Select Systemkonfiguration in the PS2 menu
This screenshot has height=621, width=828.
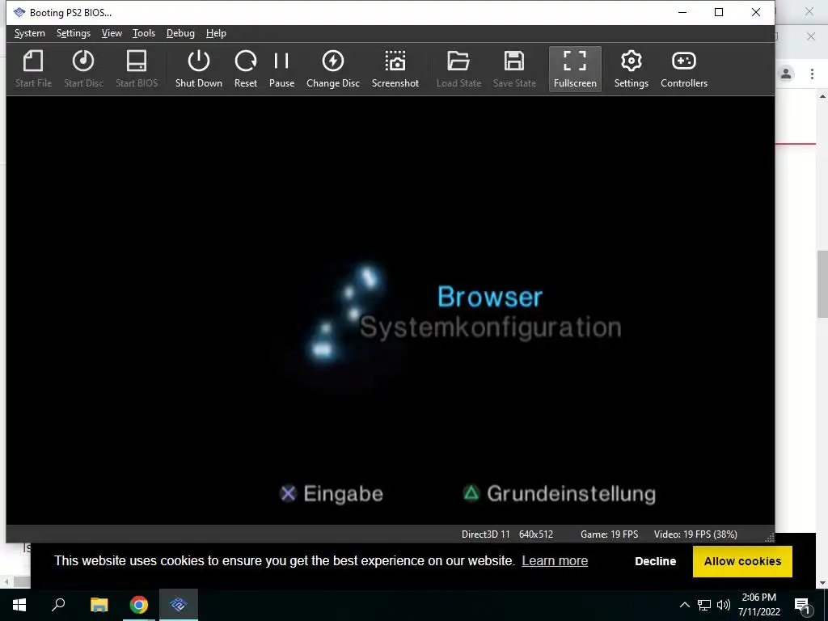pos(490,327)
